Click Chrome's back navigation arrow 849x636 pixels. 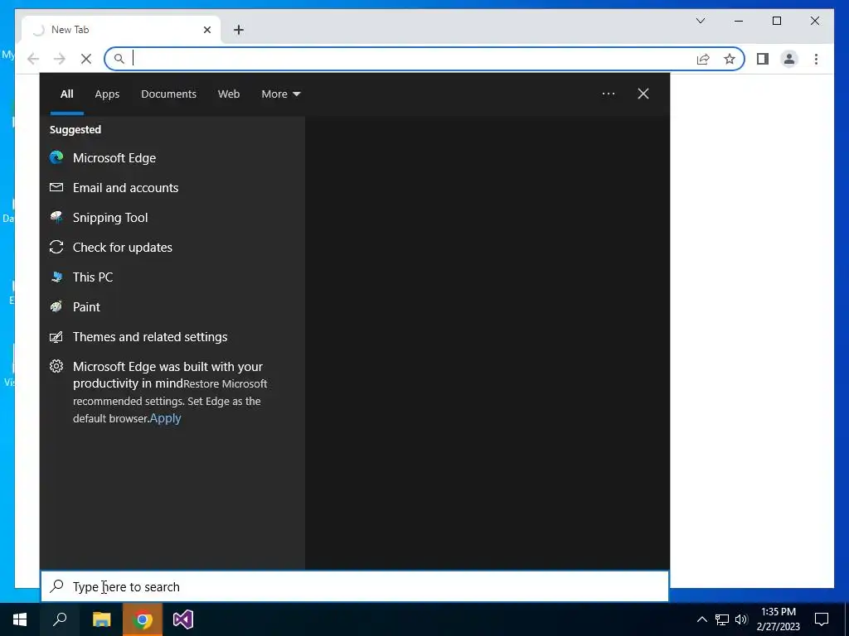pyautogui.click(x=33, y=59)
